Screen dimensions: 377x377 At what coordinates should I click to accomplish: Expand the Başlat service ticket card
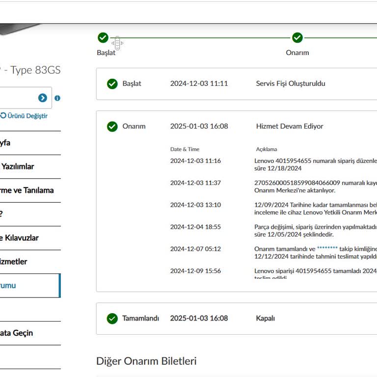pyautogui.click(x=236, y=84)
